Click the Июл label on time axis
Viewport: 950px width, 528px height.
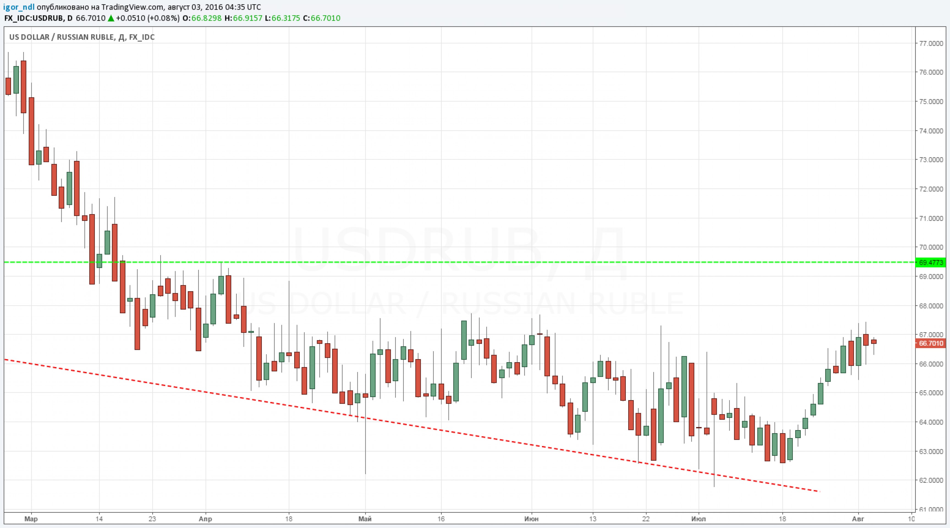pos(698,519)
